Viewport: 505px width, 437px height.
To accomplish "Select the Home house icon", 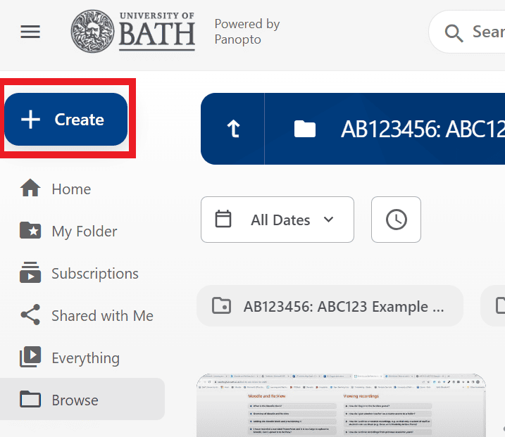I will click(30, 189).
